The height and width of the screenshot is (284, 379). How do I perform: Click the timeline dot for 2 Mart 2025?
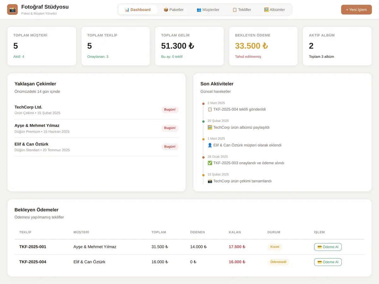pos(203,104)
